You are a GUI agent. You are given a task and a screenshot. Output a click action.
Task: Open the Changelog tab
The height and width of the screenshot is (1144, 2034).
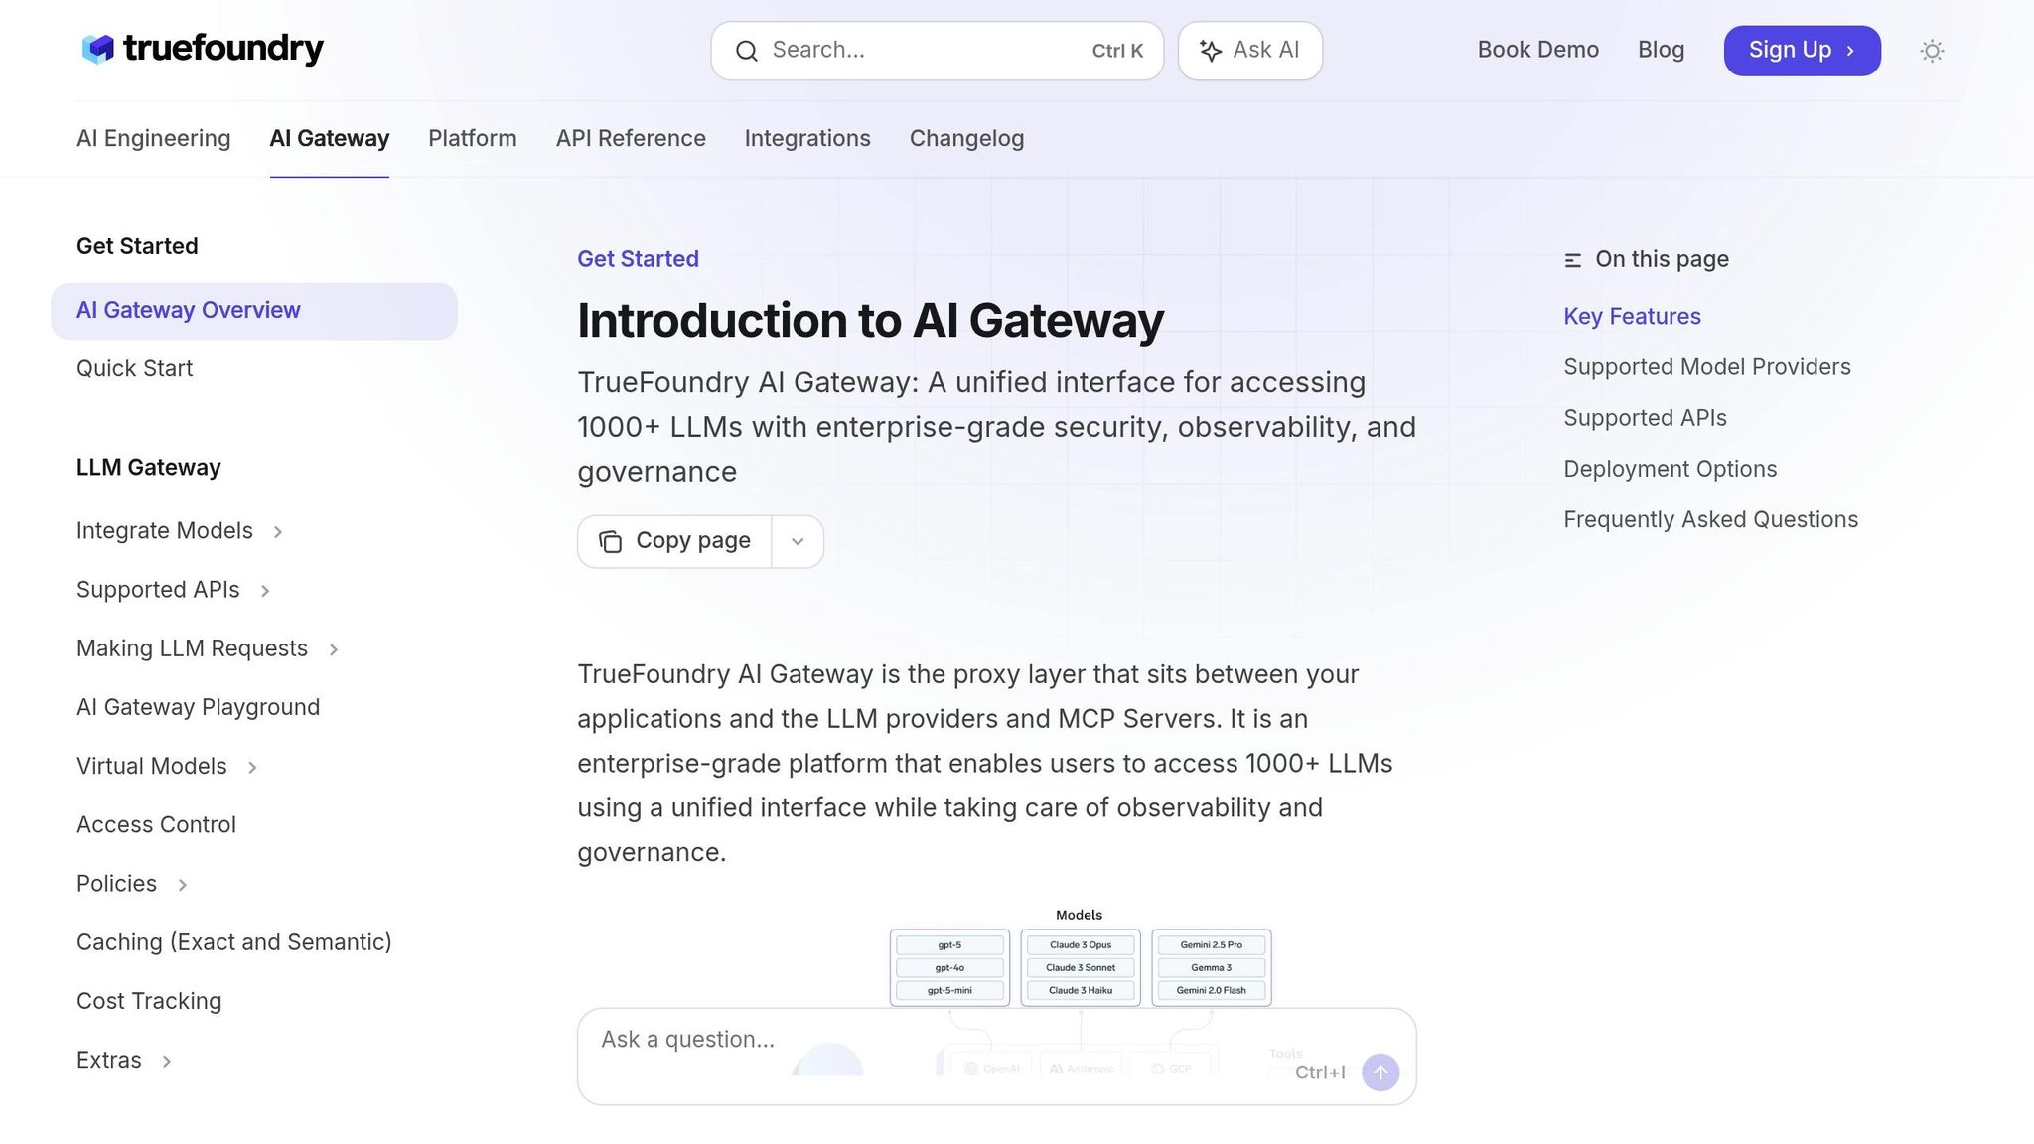966,138
